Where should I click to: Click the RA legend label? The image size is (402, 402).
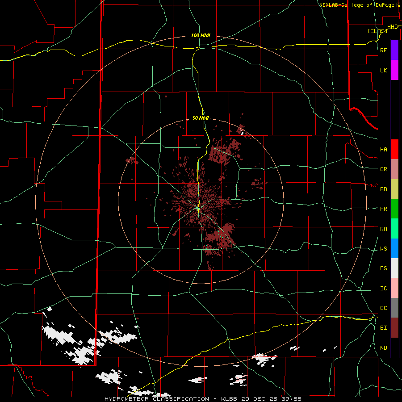383,229
